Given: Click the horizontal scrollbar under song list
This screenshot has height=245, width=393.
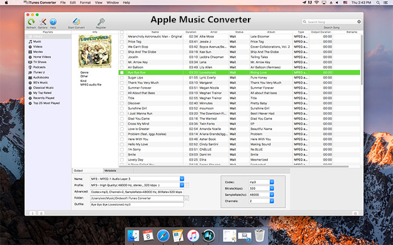Looking at the screenshot, I should coord(233,166).
